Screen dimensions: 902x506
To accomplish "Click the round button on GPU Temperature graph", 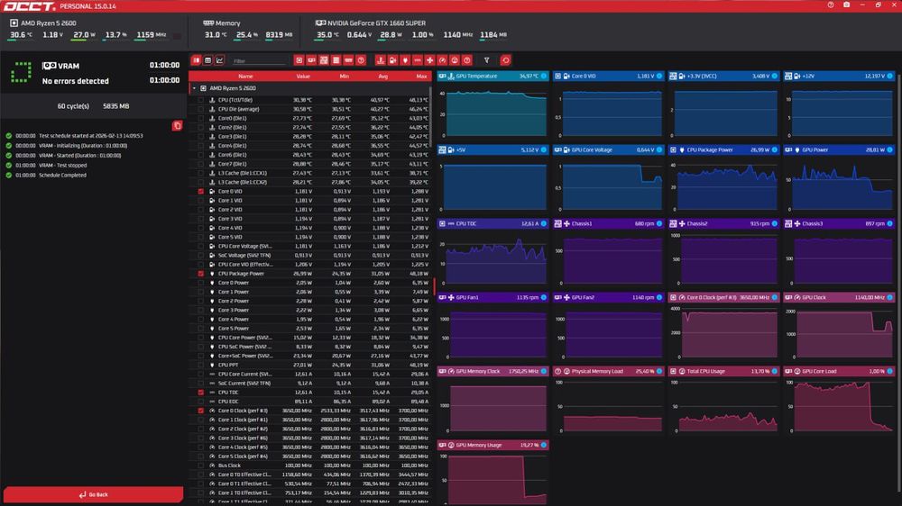I will (544, 76).
